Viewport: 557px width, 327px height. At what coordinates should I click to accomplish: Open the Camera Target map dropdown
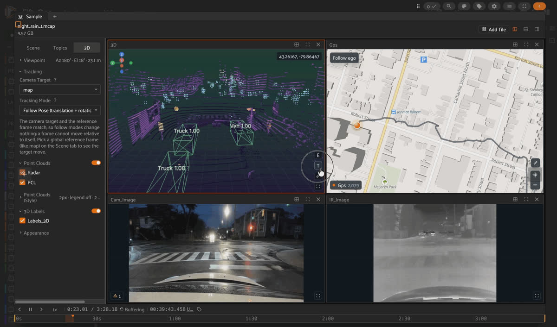[x=60, y=90]
